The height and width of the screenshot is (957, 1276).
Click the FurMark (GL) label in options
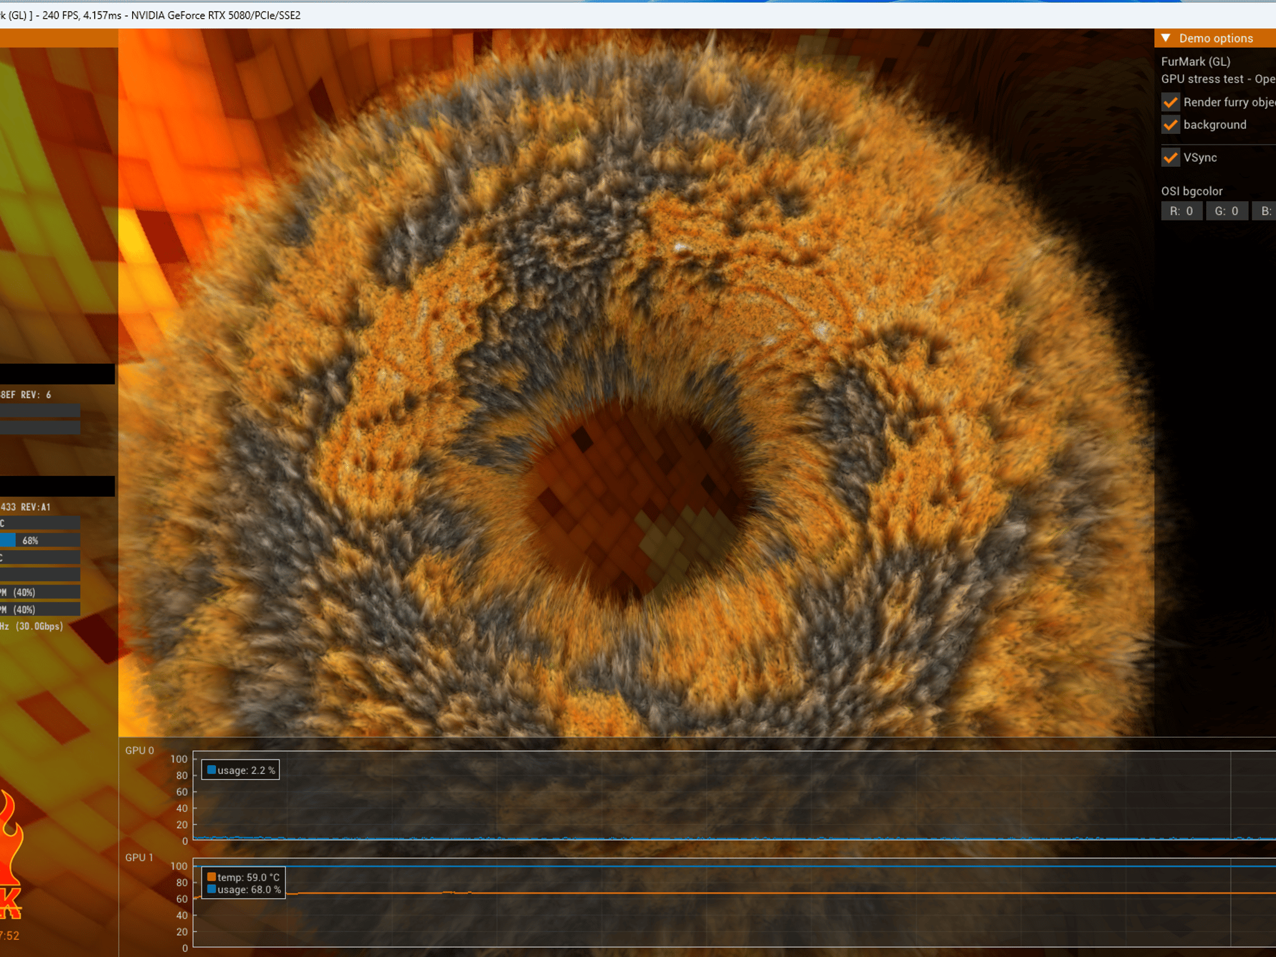click(x=1196, y=62)
